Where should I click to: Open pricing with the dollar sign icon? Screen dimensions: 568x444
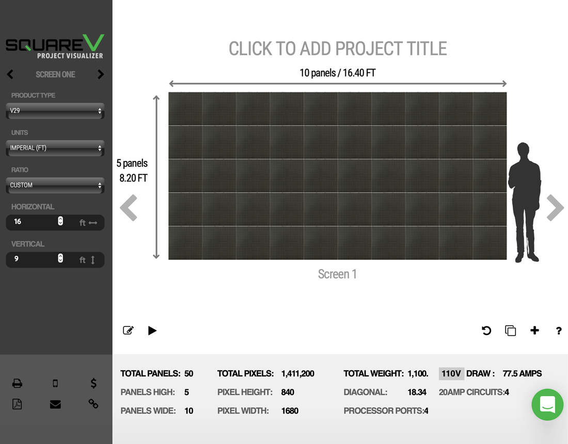(x=93, y=383)
